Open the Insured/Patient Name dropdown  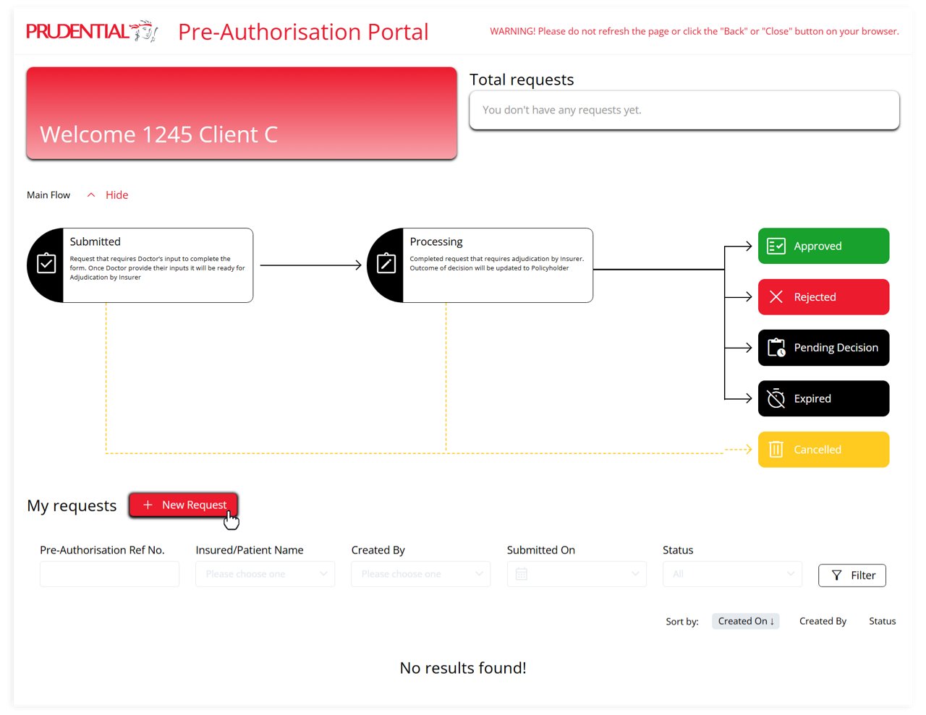tap(265, 574)
